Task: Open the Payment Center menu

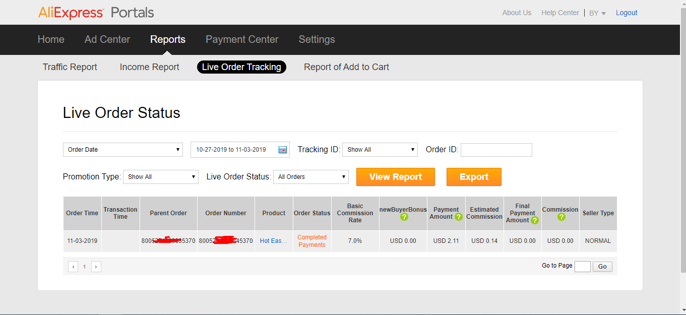Action: (242, 39)
